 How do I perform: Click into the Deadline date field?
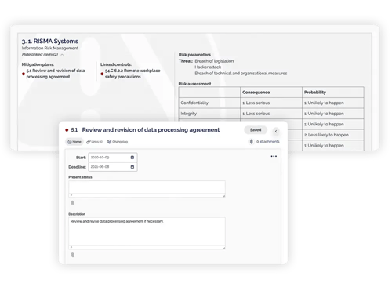(x=113, y=167)
